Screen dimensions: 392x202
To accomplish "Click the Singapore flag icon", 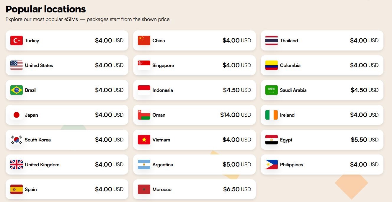I will click(144, 65).
